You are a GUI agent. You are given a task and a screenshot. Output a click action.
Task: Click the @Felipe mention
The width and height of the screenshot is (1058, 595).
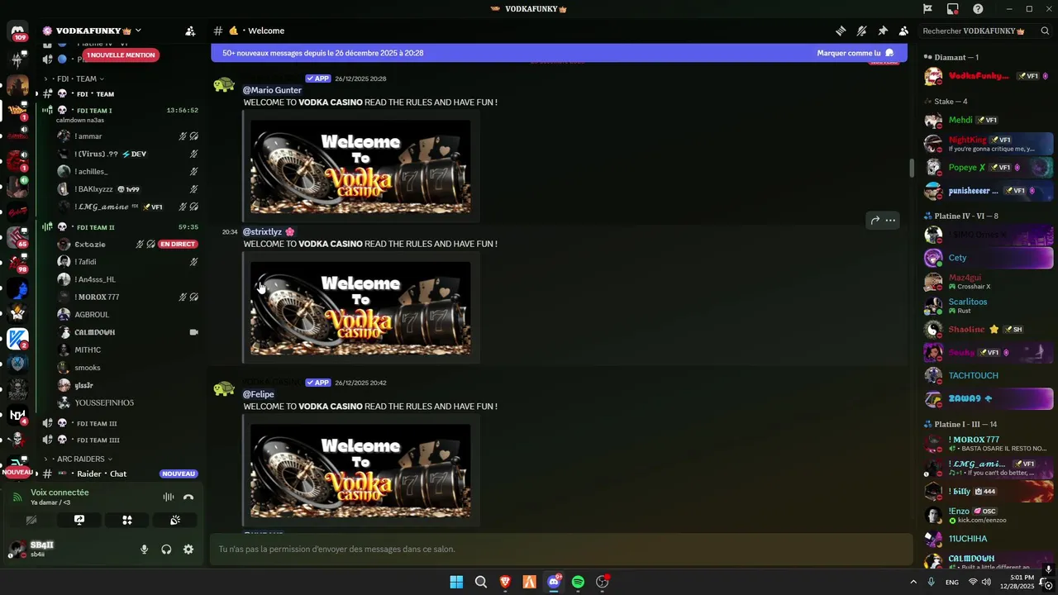click(258, 394)
